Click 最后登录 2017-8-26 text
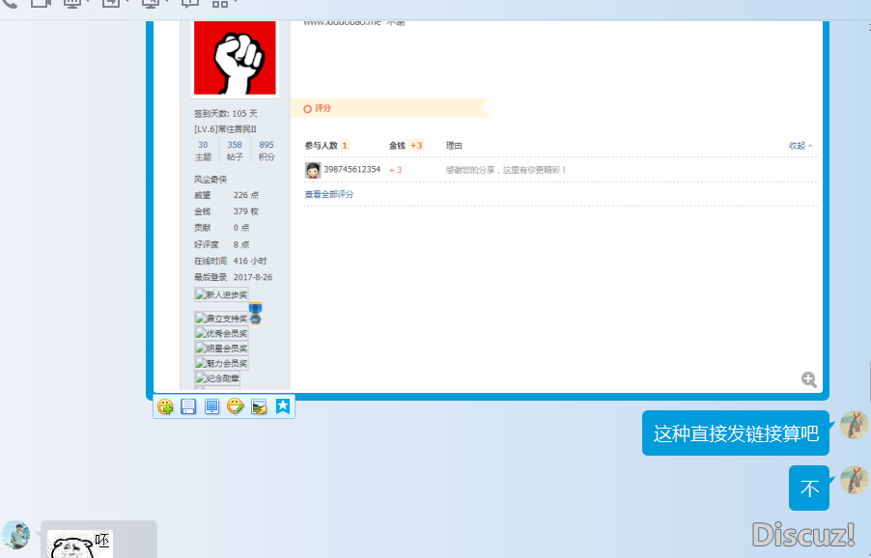 click(233, 277)
